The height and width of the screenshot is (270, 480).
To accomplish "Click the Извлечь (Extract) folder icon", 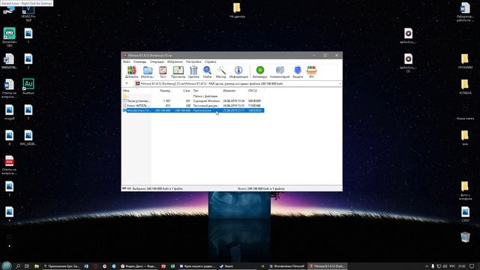I will point(148,72).
